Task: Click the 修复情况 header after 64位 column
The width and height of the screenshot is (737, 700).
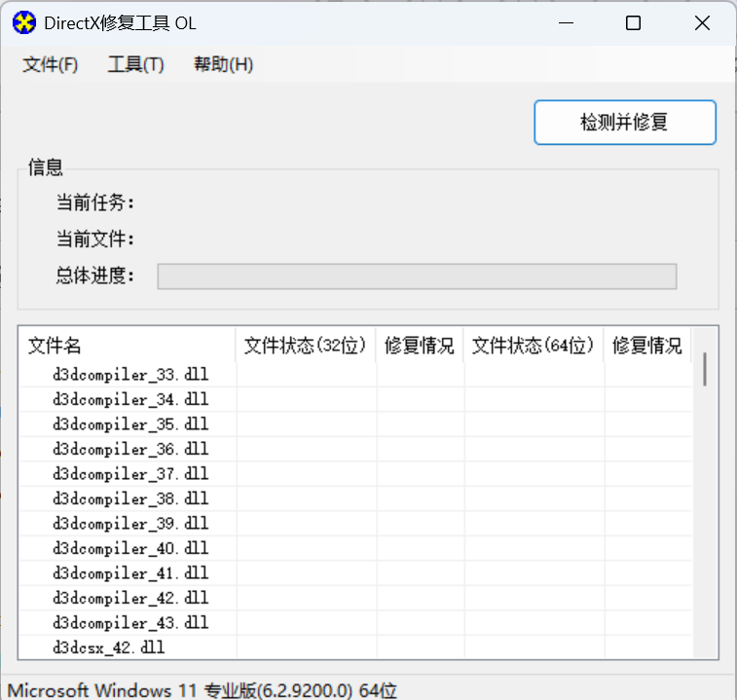Action: (647, 346)
